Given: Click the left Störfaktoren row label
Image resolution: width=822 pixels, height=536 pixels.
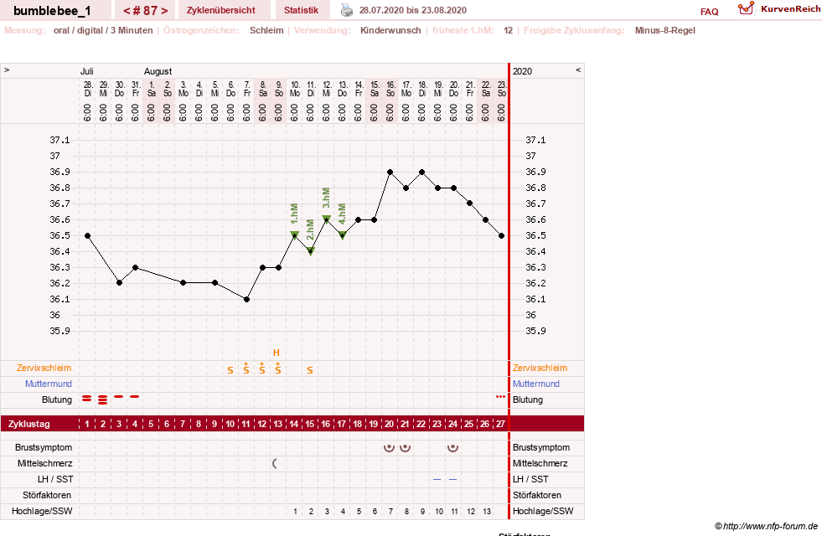Looking at the screenshot, I should coord(47,495).
